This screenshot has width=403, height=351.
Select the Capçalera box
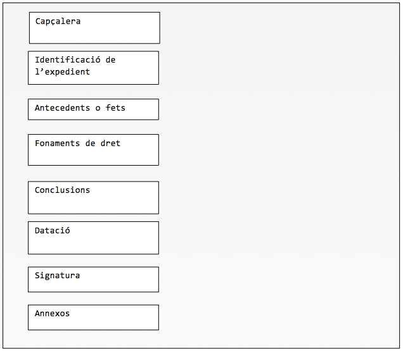94,28
